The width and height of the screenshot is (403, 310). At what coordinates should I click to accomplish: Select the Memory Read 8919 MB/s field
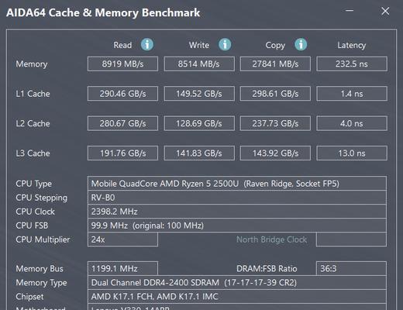[x=122, y=64]
